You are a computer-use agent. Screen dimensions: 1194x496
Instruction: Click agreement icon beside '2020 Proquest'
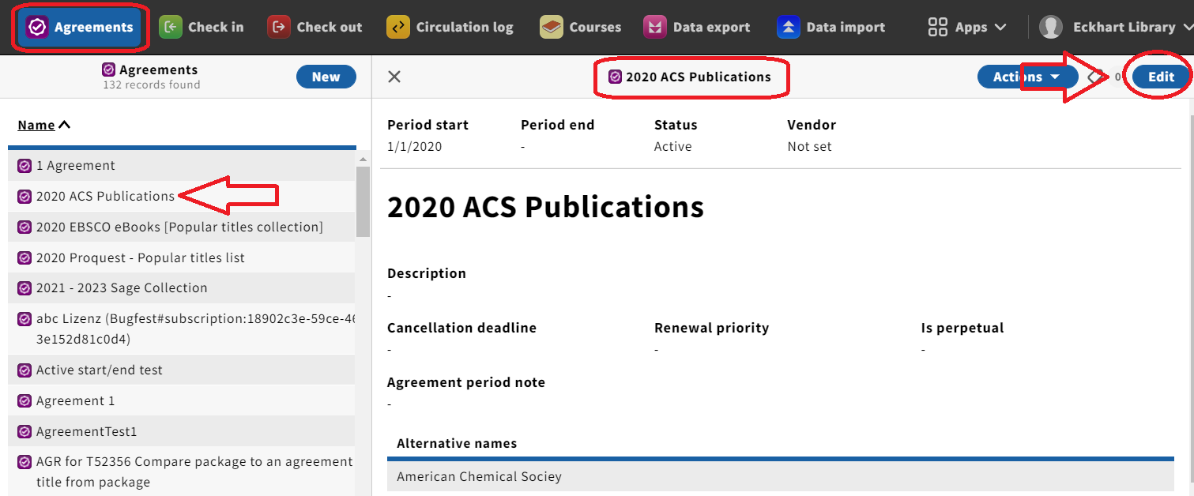tap(24, 257)
